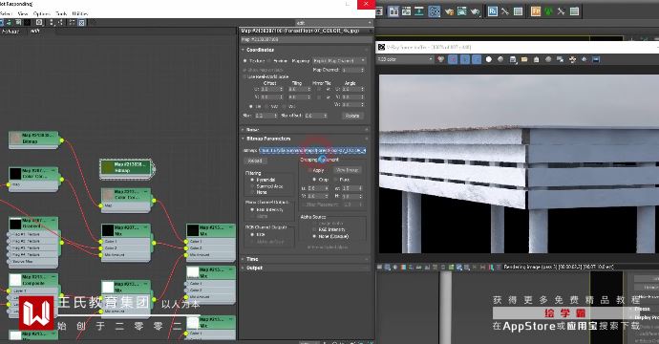
Task: Open the Tools menu in Slate editor
Action: 61,14
